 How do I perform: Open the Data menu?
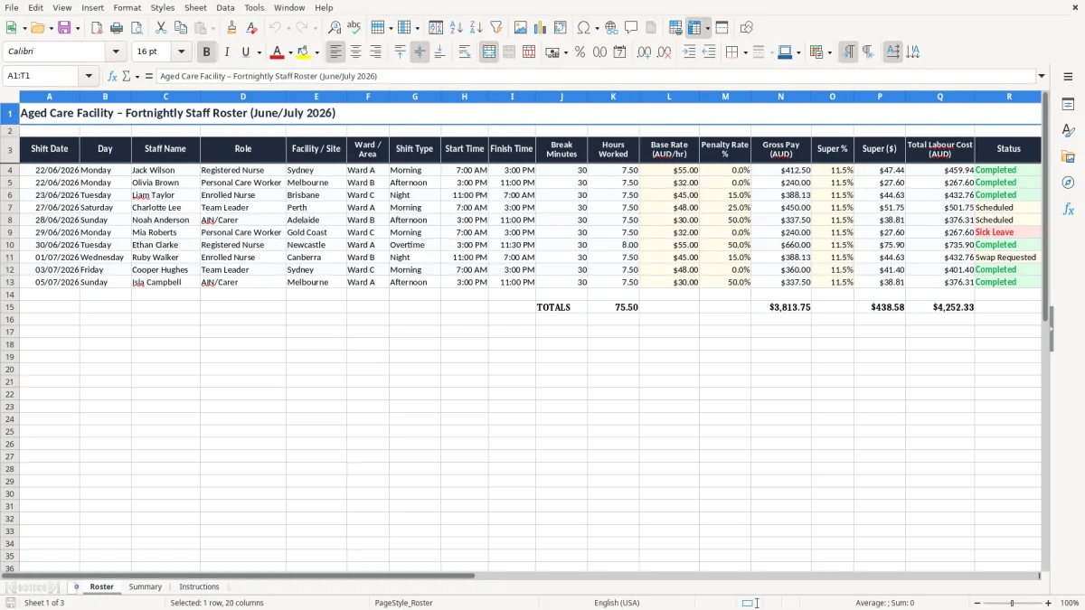(225, 7)
